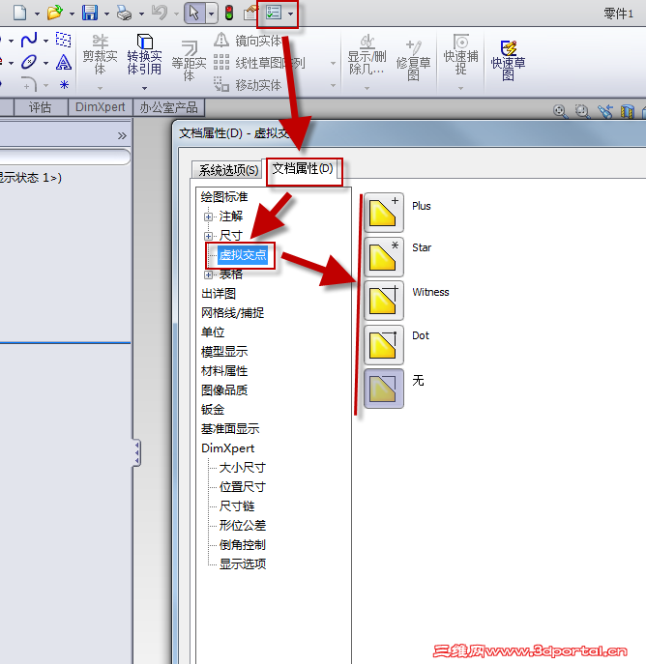Screen dimensions: 646x664
Task: Select the sketch Text tool
Action: 64,63
